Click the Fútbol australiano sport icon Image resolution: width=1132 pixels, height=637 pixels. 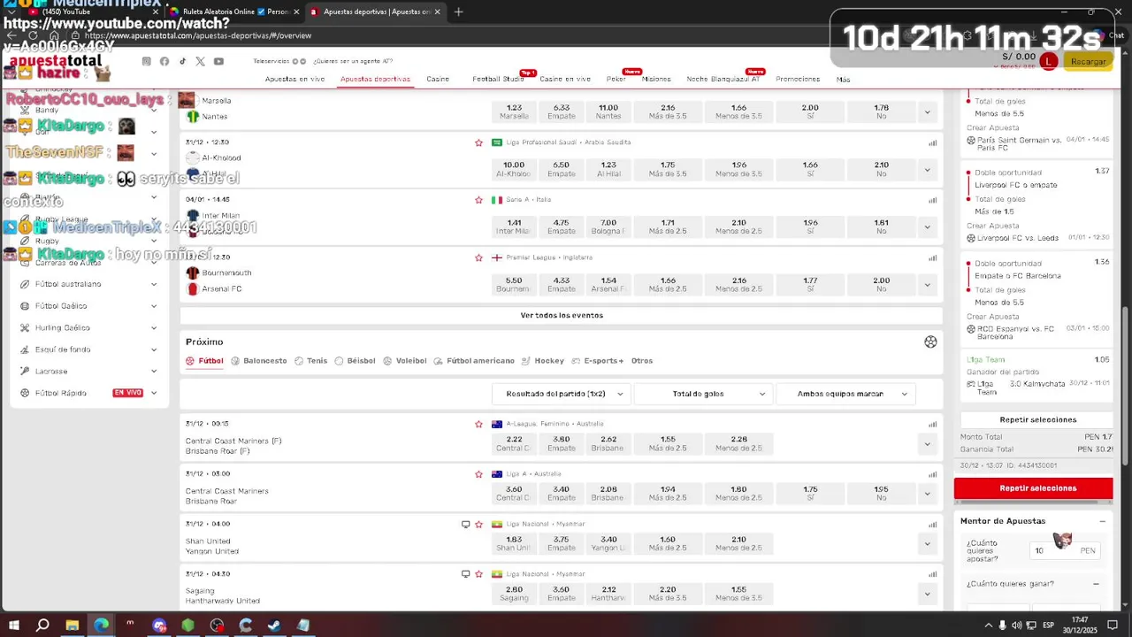(25, 284)
